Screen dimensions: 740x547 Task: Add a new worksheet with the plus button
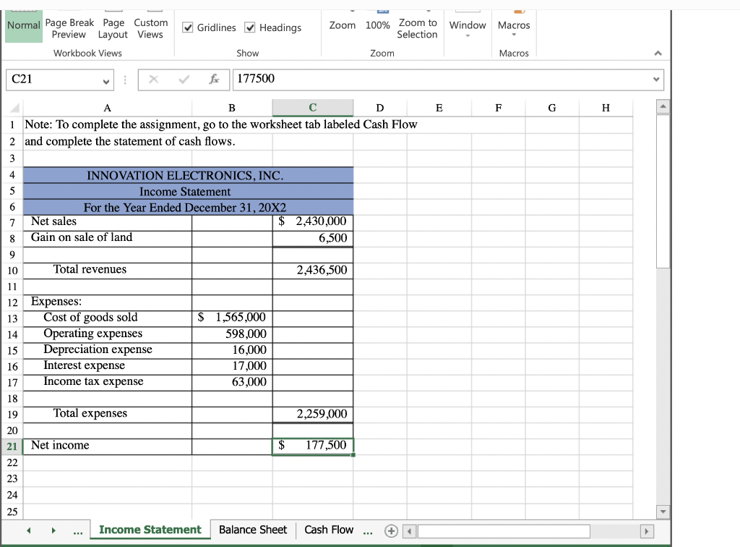[390, 530]
